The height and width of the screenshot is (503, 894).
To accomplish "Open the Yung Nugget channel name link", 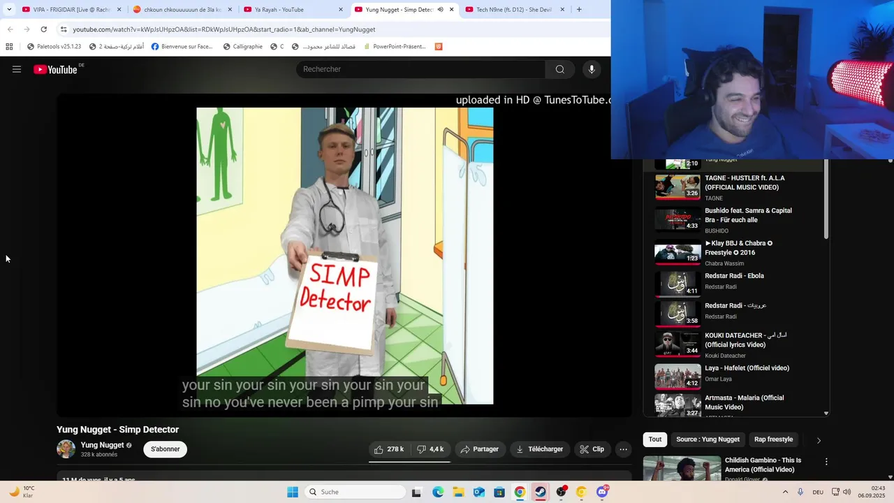I will click(x=102, y=445).
